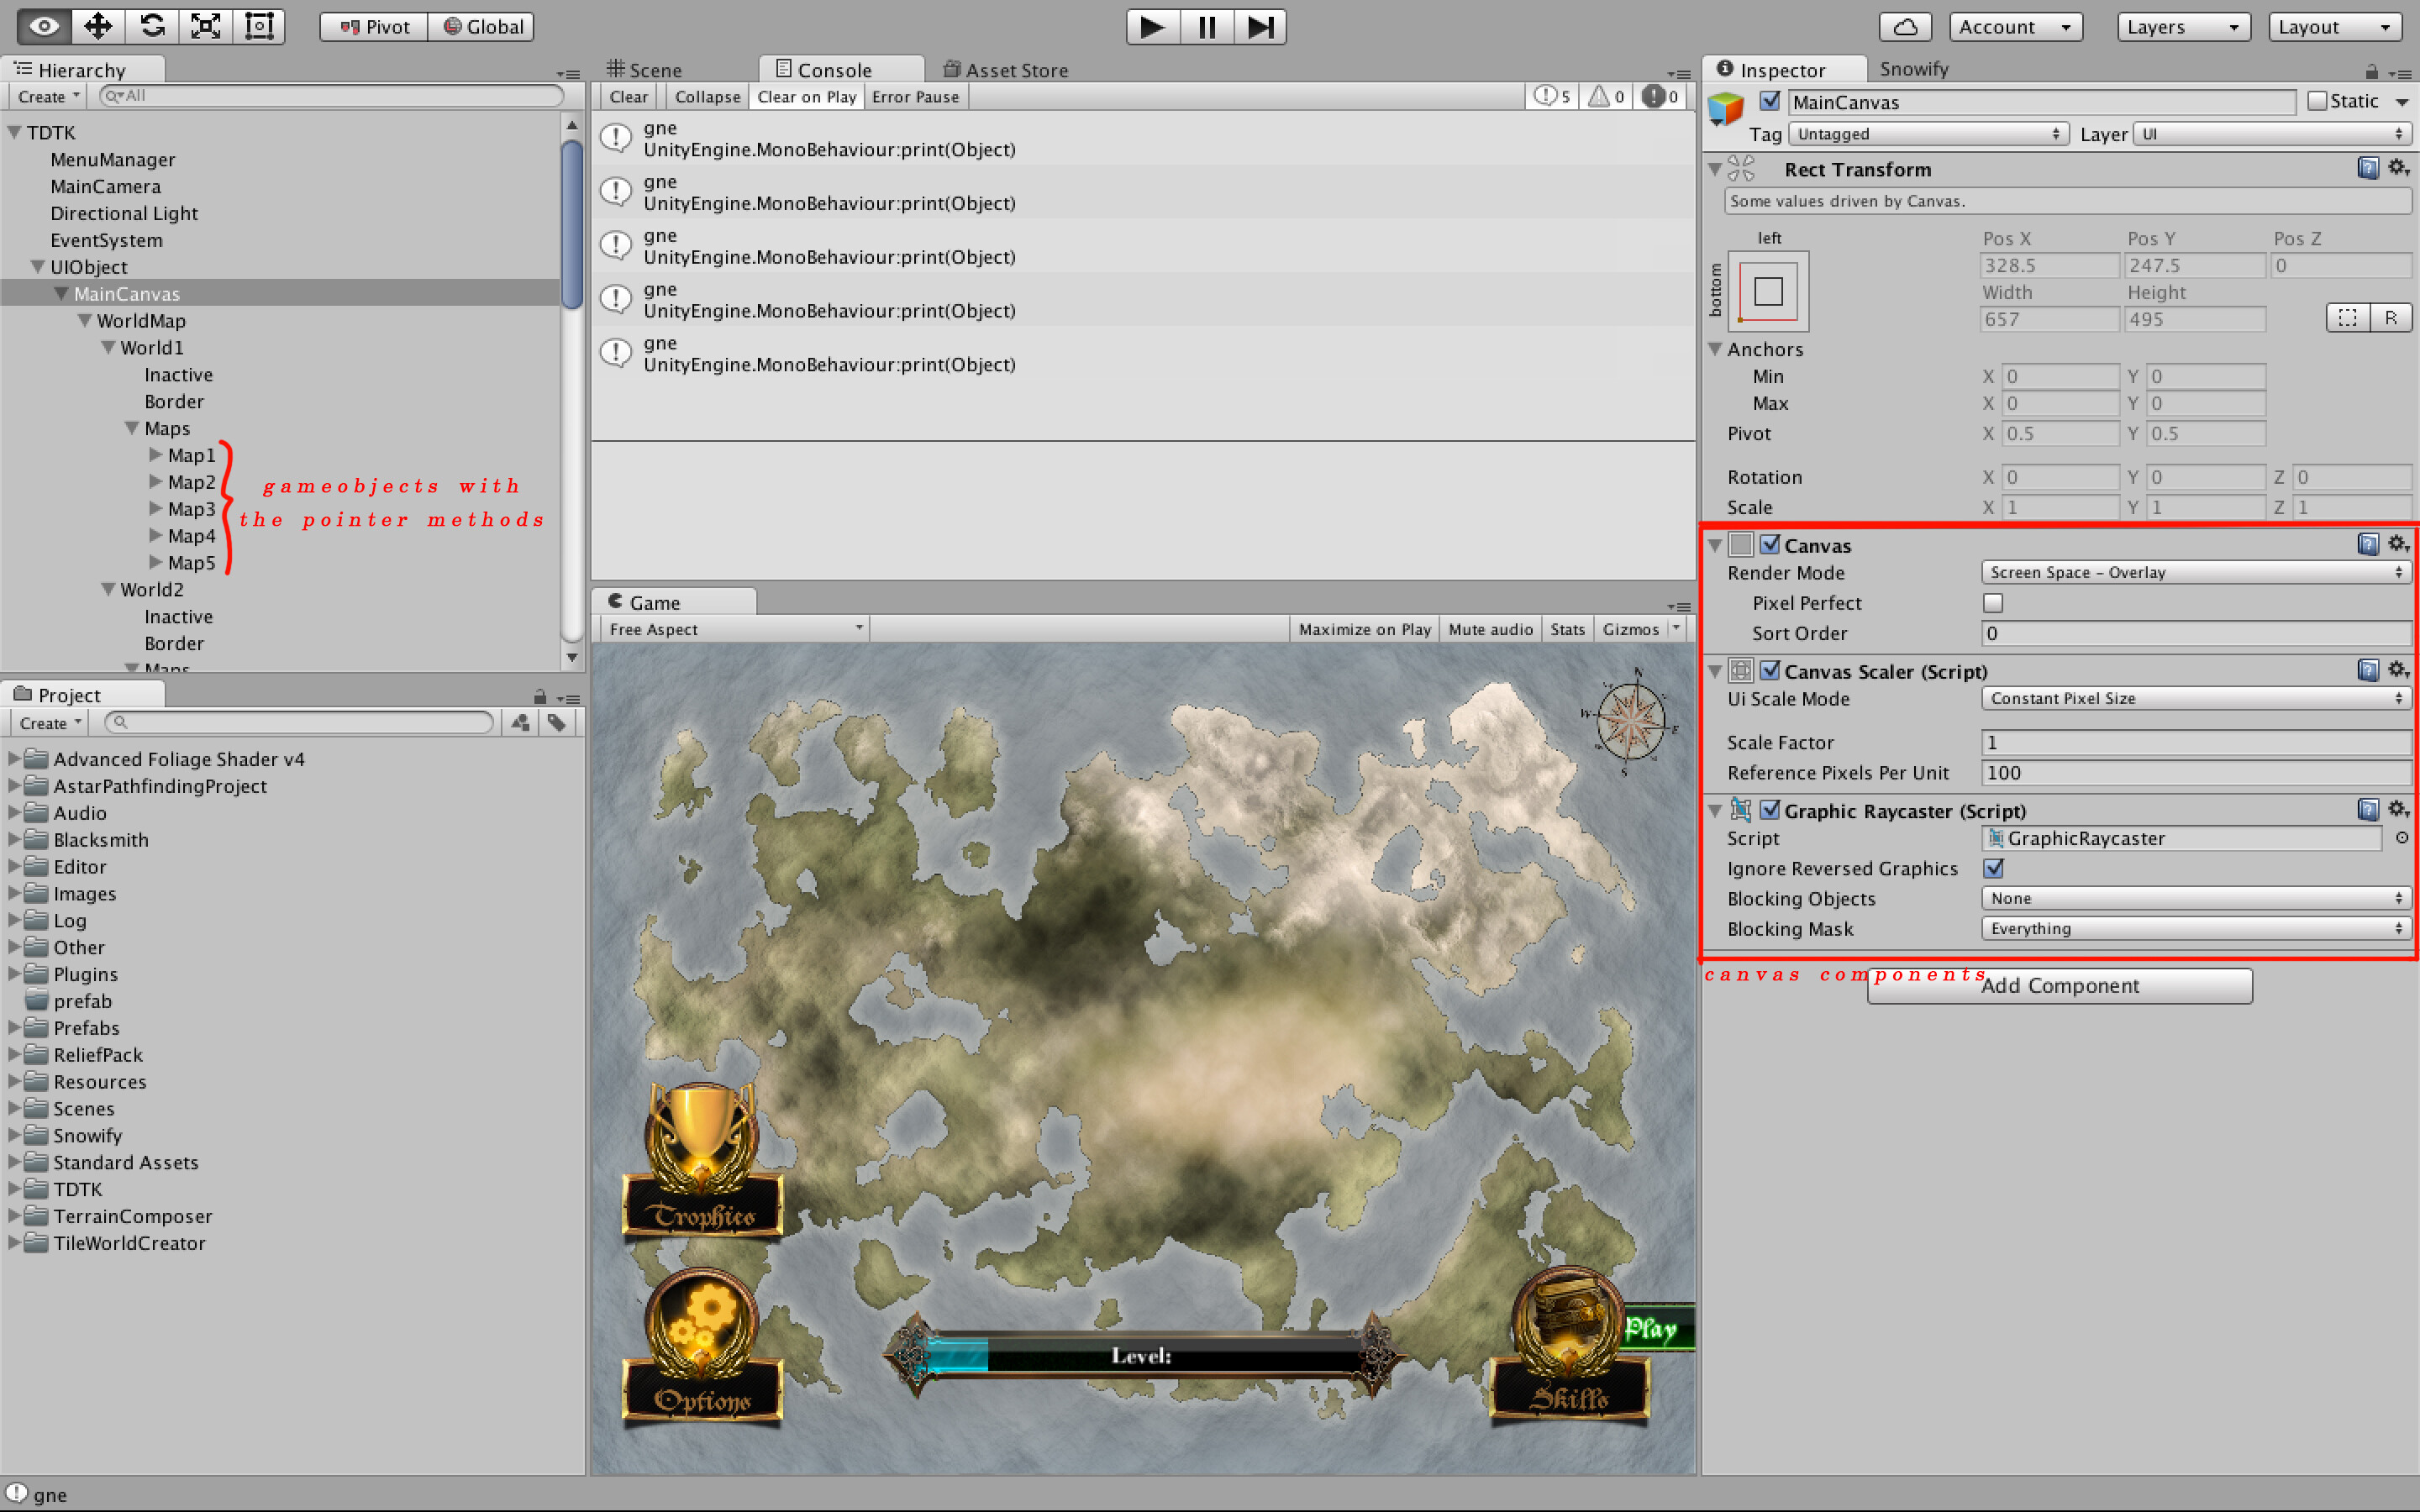Switch to the Scene tab
This screenshot has width=2420, height=1512.
tap(645, 70)
